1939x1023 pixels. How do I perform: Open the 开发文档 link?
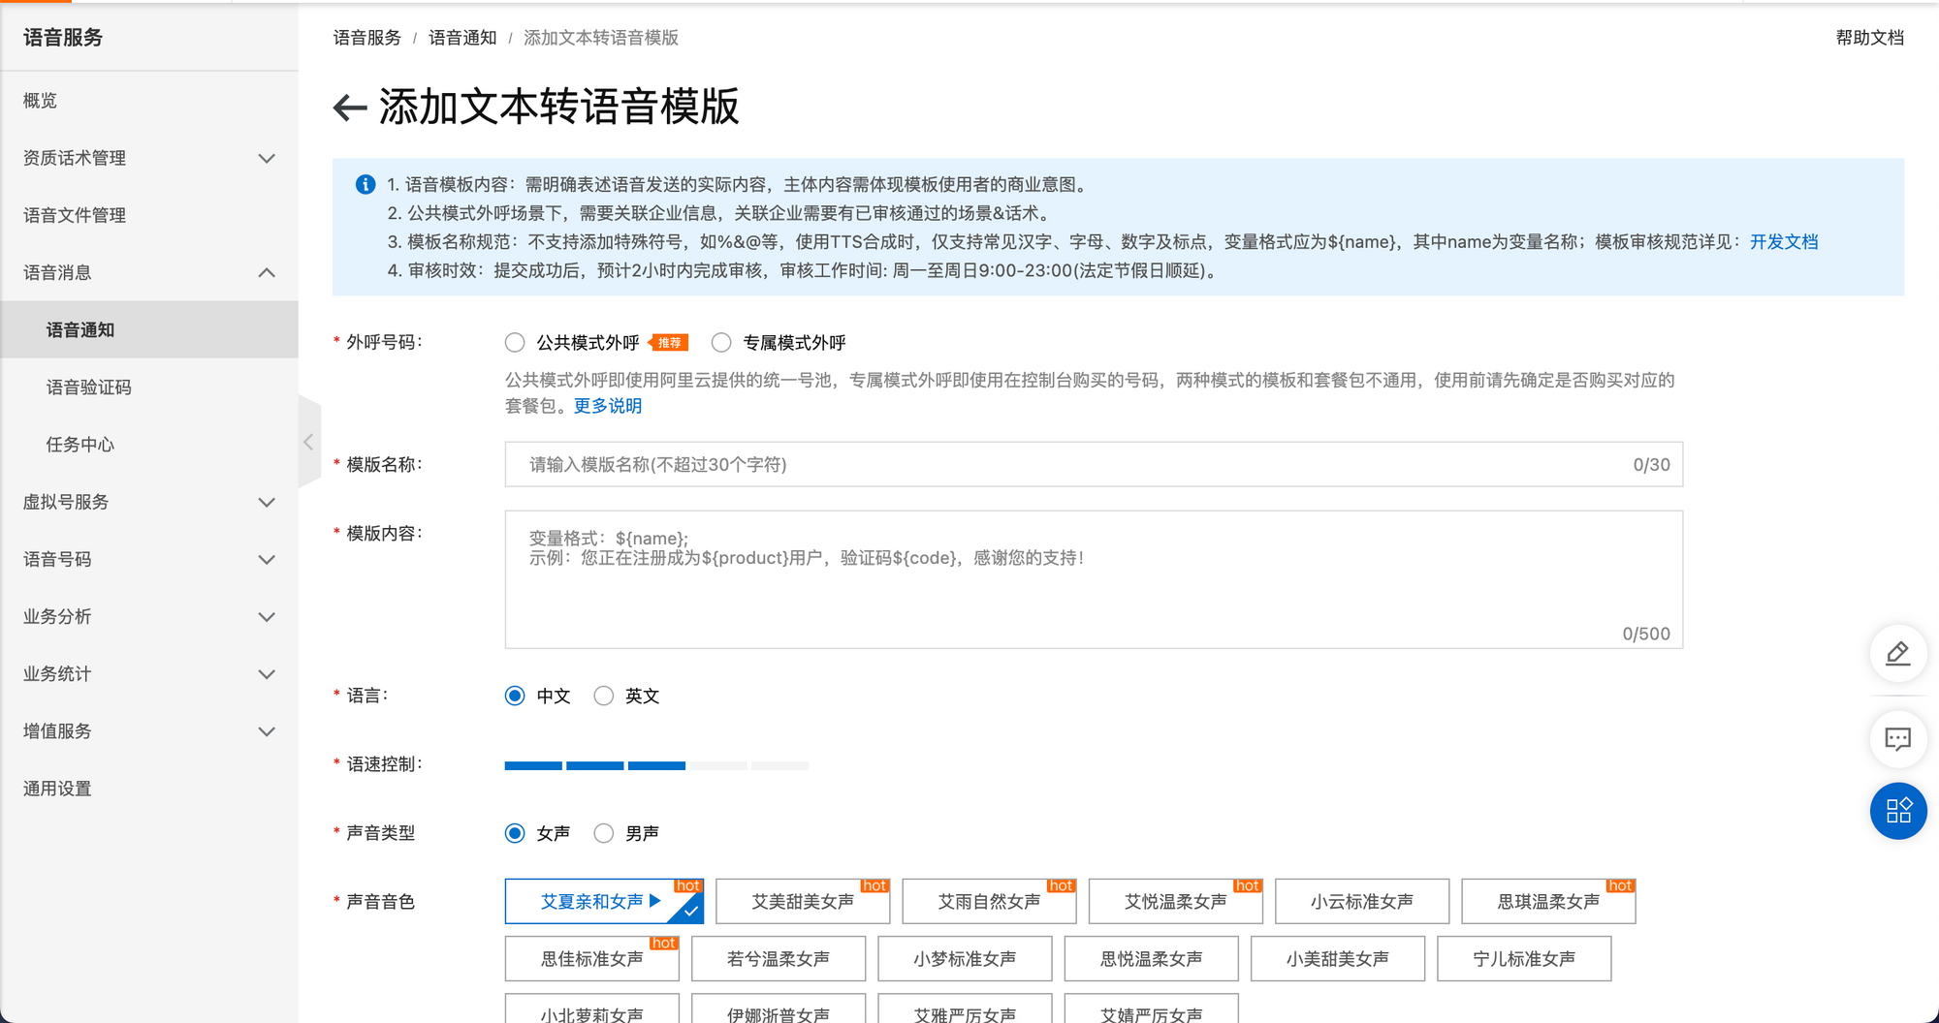coord(1783,242)
